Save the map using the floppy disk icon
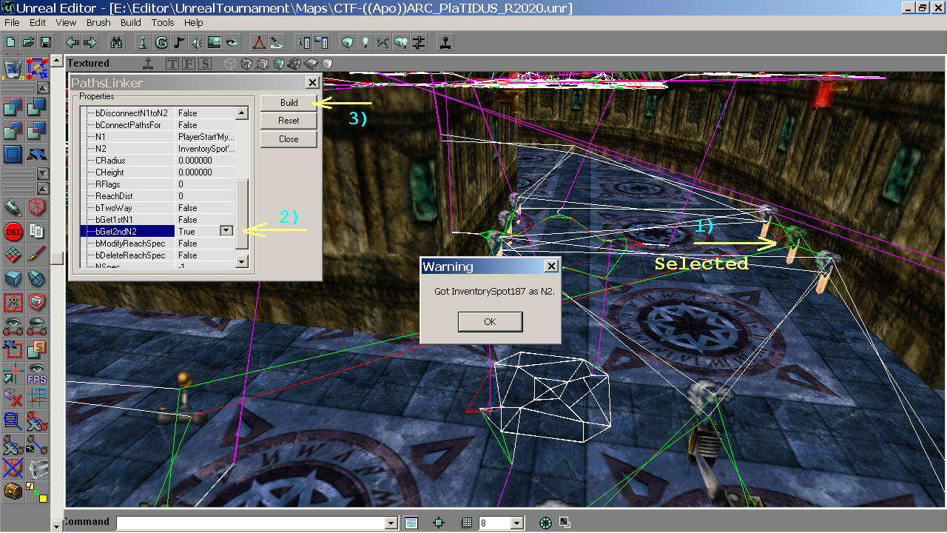Image resolution: width=947 pixels, height=533 pixels. [x=46, y=42]
